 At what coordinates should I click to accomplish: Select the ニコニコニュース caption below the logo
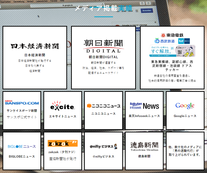pyautogui.click(x=103, y=114)
